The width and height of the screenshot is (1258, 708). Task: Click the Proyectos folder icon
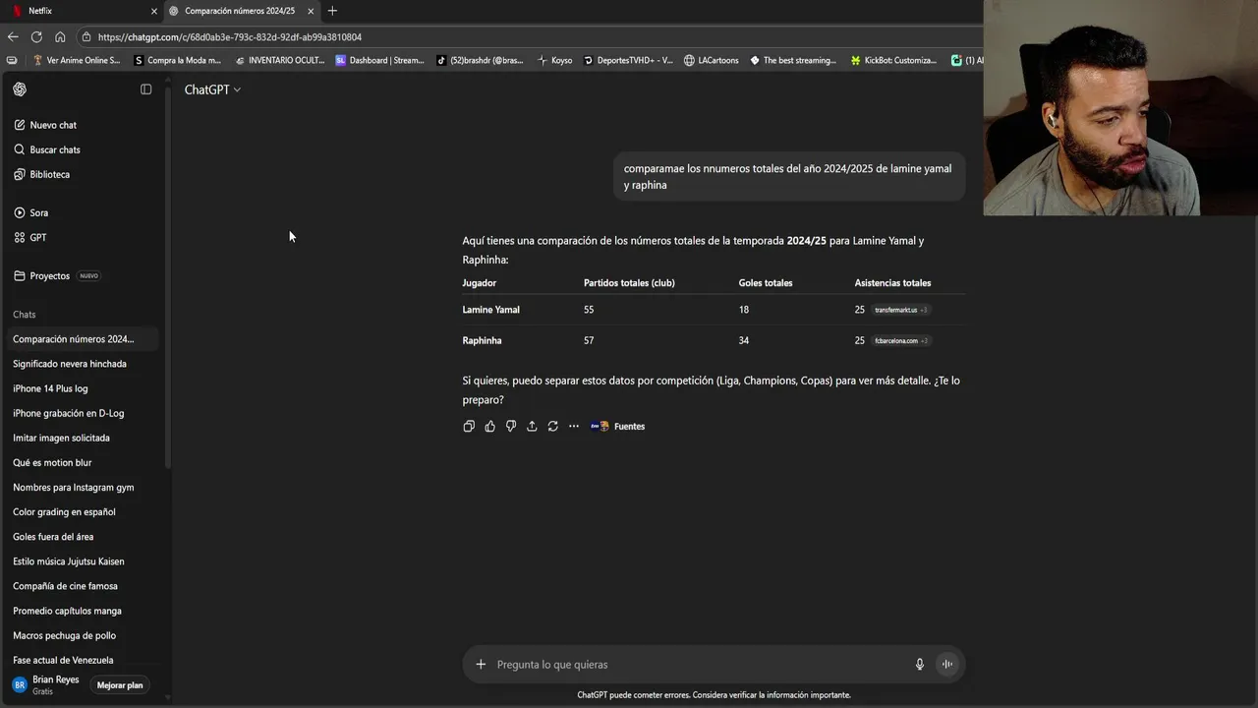point(20,275)
